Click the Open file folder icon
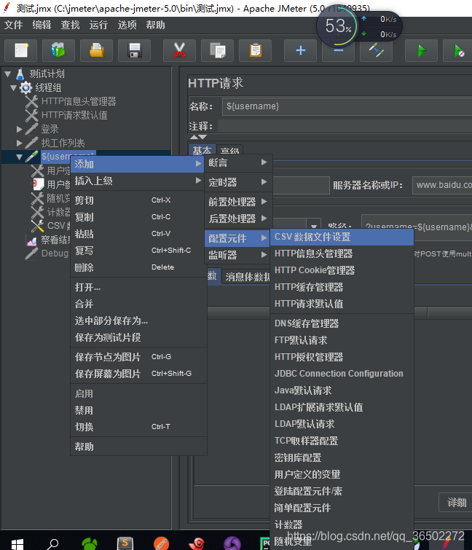Viewport: 472px width, 550px height. pyautogui.click(x=96, y=50)
